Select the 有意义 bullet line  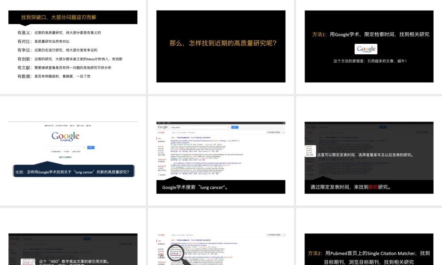tap(59, 33)
